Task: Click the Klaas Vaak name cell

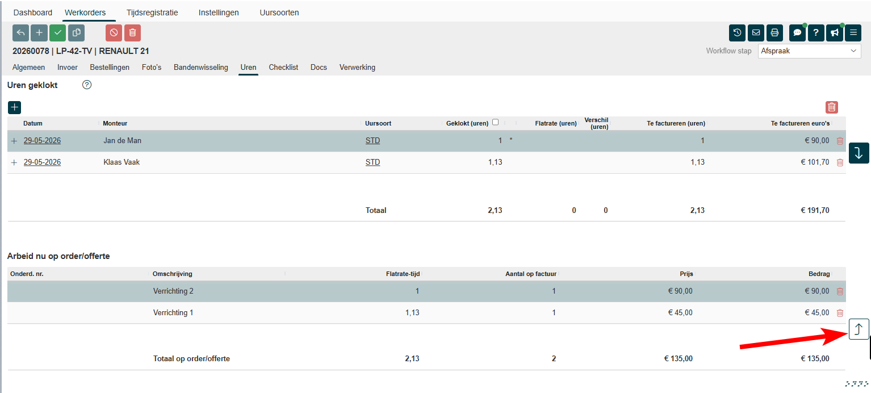Action: coord(122,162)
